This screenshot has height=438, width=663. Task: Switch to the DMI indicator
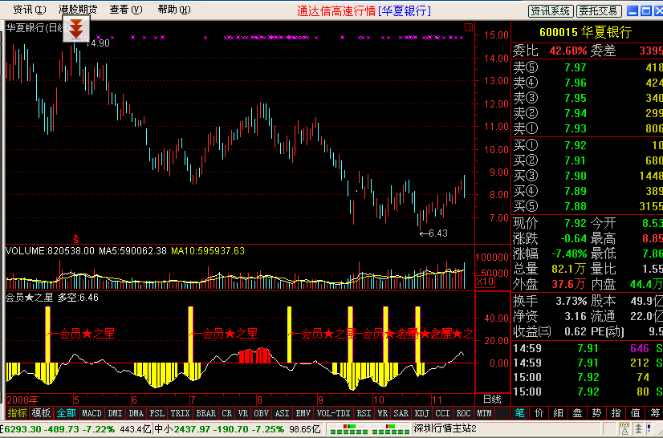(x=115, y=413)
